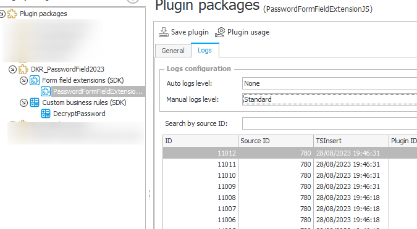The height and width of the screenshot is (229, 417).
Task: Select log row with ID 11012
Action: pyautogui.click(x=290, y=153)
